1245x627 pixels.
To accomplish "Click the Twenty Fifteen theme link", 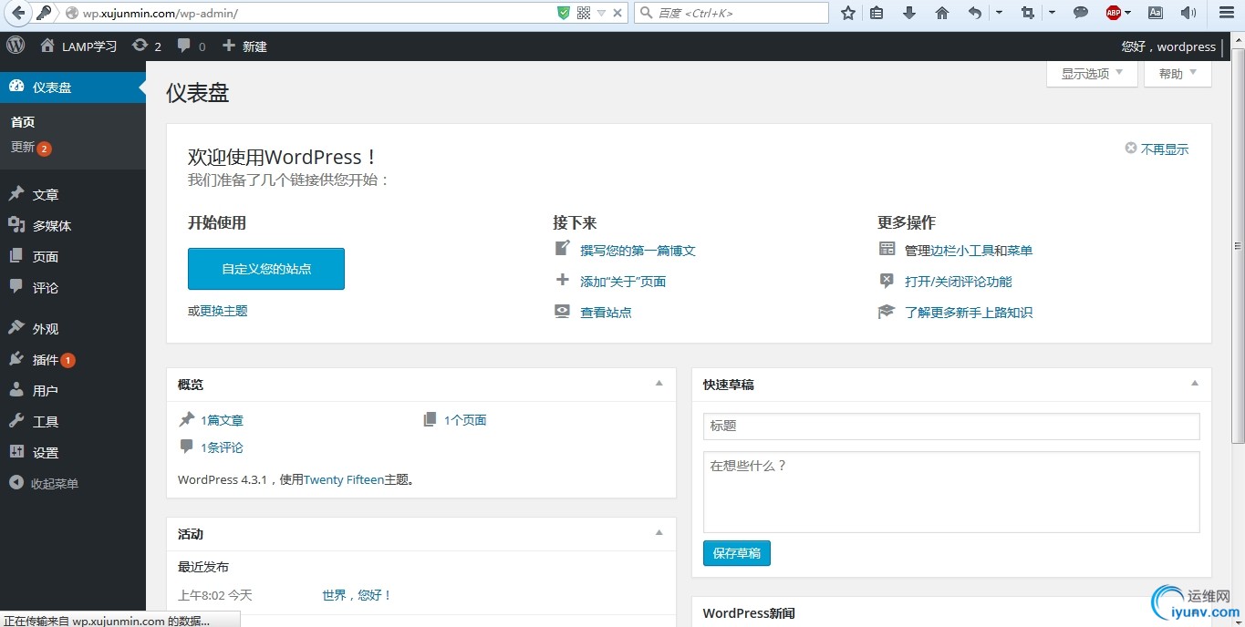I will [344, 479].
